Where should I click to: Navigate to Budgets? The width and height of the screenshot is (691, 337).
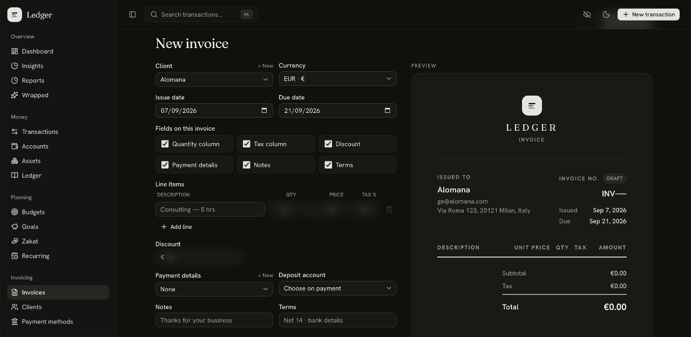[58, 212]
